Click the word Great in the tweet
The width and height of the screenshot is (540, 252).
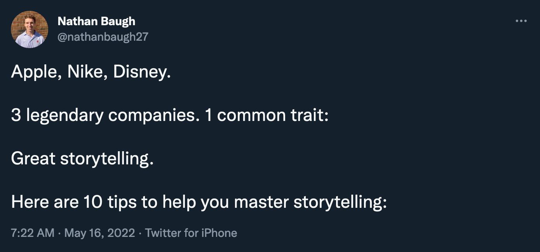(33, 159)
